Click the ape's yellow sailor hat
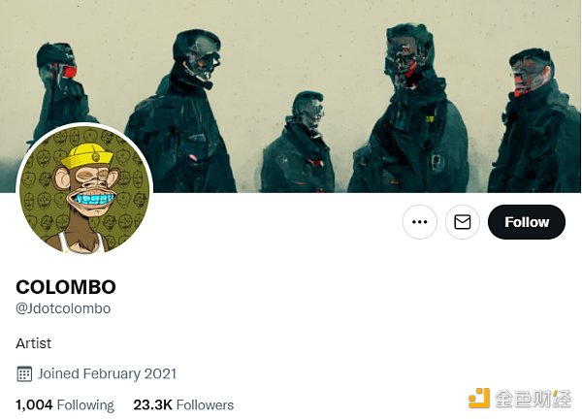Screen dimensions: 582x419 [x=85, y=156]
